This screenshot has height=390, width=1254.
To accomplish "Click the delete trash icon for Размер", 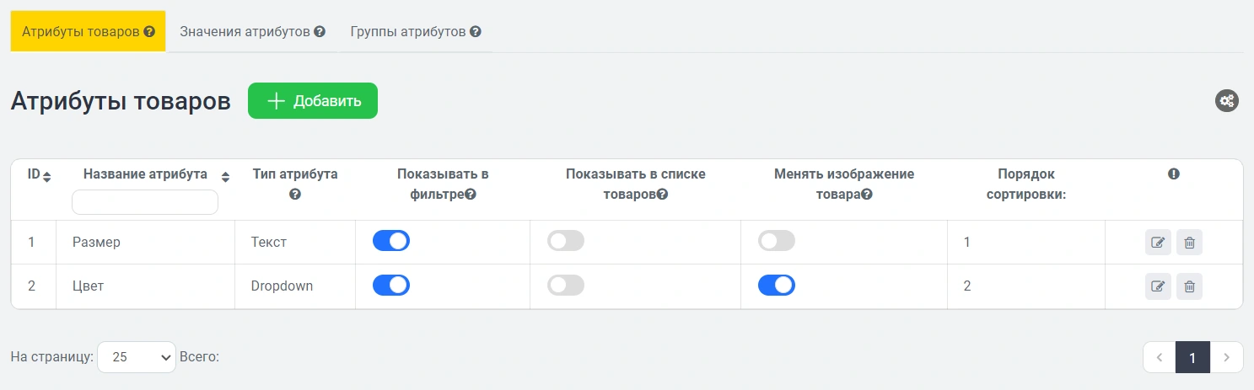I will point(1189,243).
